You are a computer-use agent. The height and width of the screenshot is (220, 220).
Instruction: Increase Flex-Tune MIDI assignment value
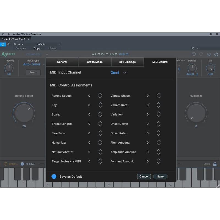[x=100, y=132]
